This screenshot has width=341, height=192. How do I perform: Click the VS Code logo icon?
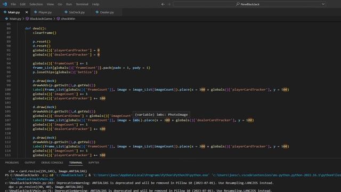(x=5, y=4)
